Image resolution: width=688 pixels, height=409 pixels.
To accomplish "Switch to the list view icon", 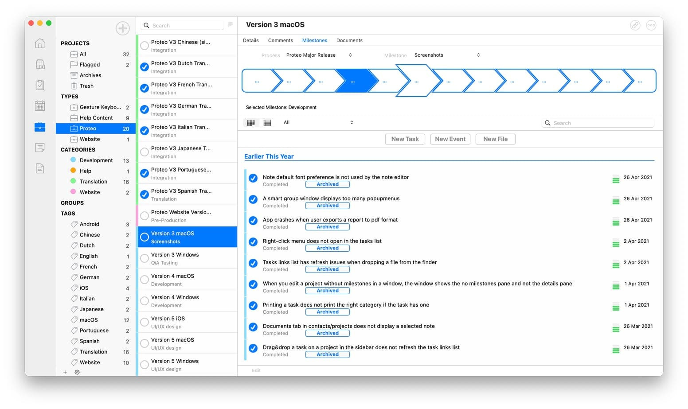I will click(267, 123).
